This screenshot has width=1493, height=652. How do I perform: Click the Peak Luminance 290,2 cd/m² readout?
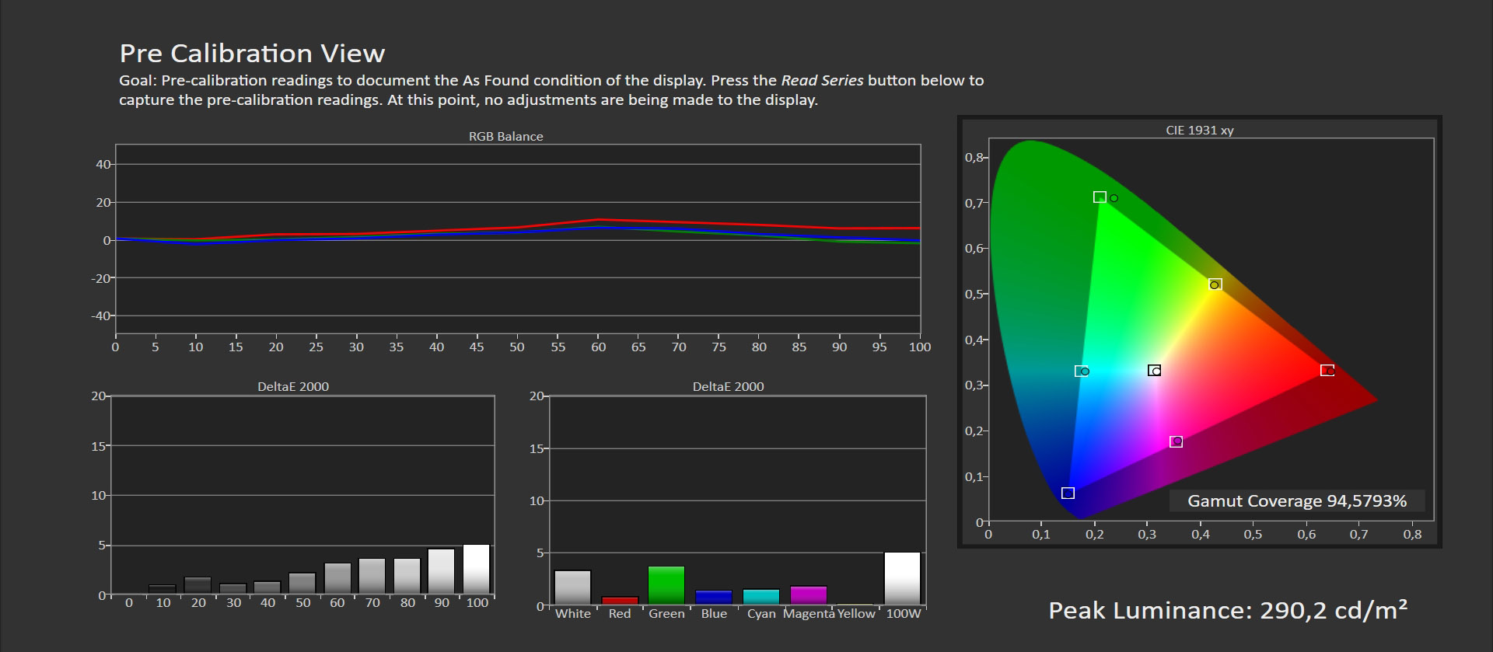click(1228, 610)
